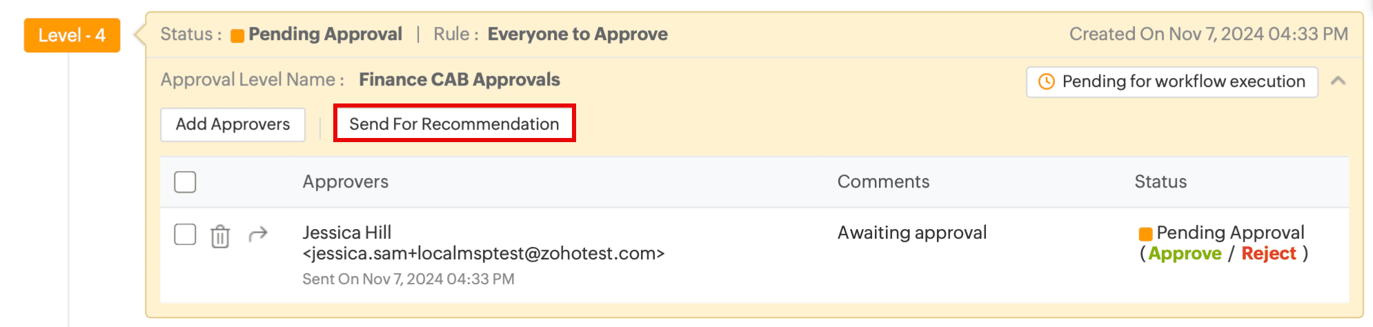Click Jessica Hill's email address
This screenshot has width=1373, height=327.
(x=483, y=254)
